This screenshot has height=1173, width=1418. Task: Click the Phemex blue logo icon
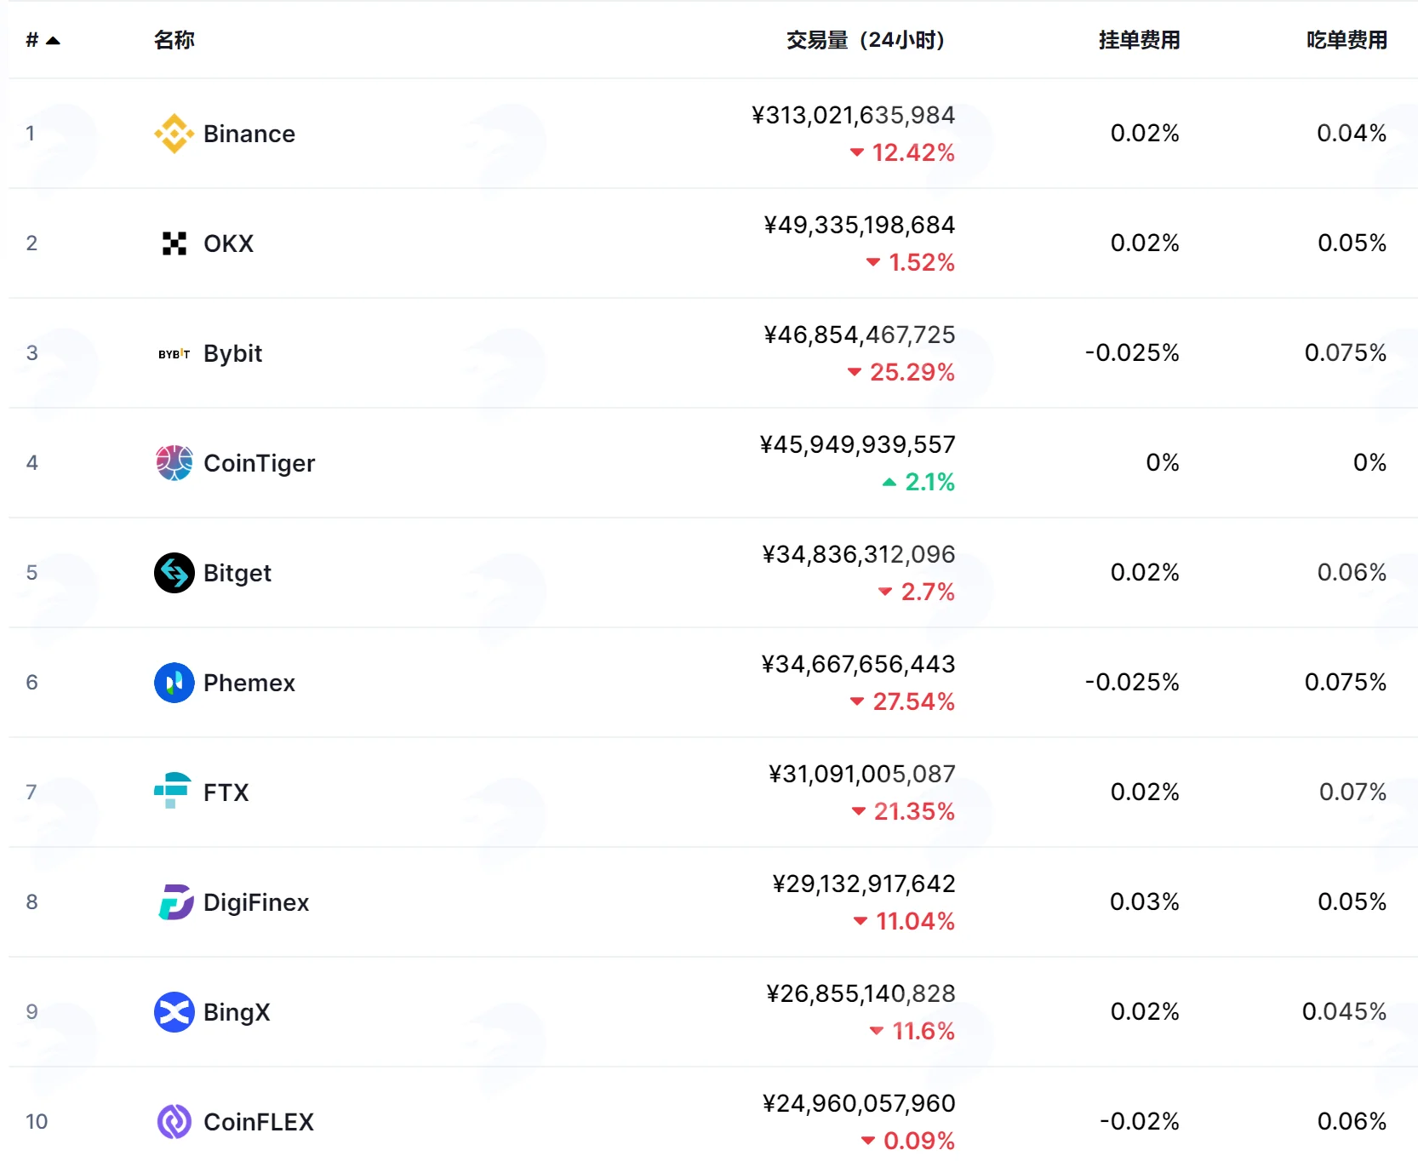point(174,683)
